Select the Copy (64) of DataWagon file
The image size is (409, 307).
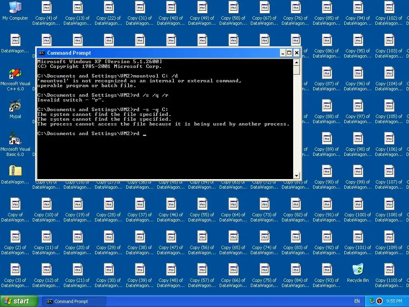click(x=233, y=209)
